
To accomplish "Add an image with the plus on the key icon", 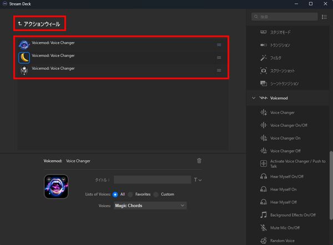I will pos(49,179).
